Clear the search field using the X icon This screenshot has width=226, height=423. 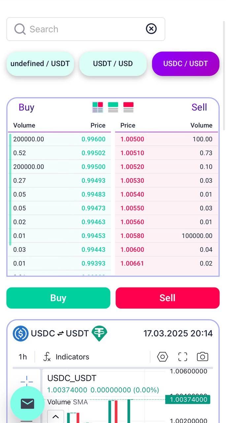151,29
